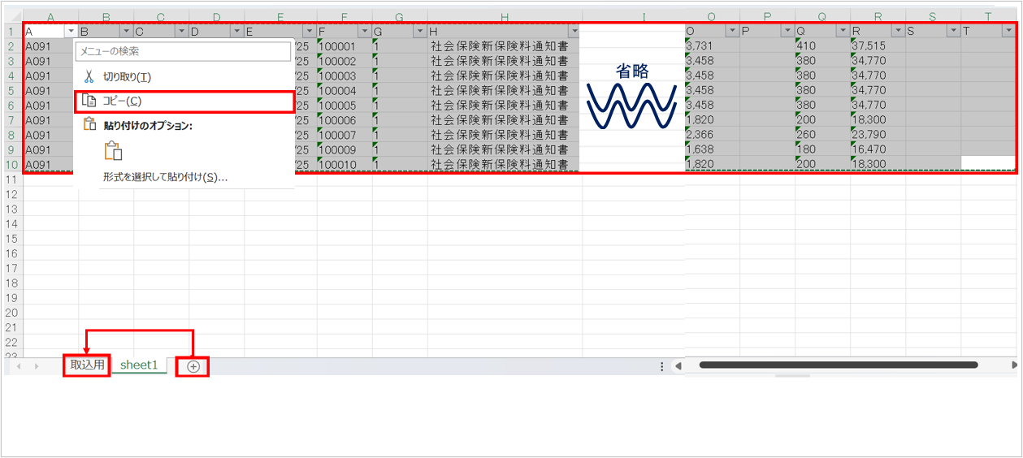
Task: Focus the メニューの検索 search box
Action: (183, 51)
